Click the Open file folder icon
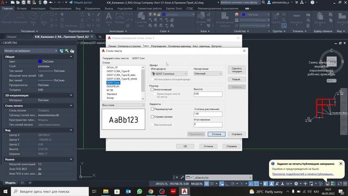Viewport: 348px width, 196px height. [18, 2]
